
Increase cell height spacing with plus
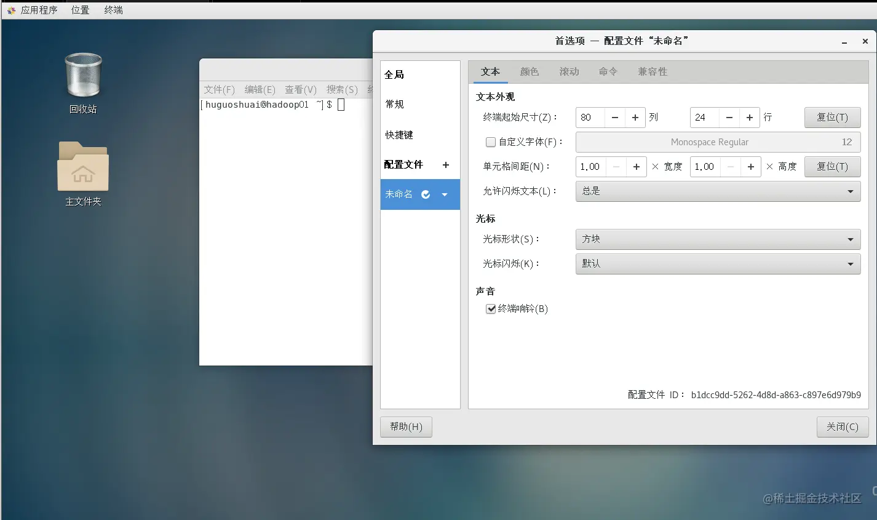click(751, 167)
